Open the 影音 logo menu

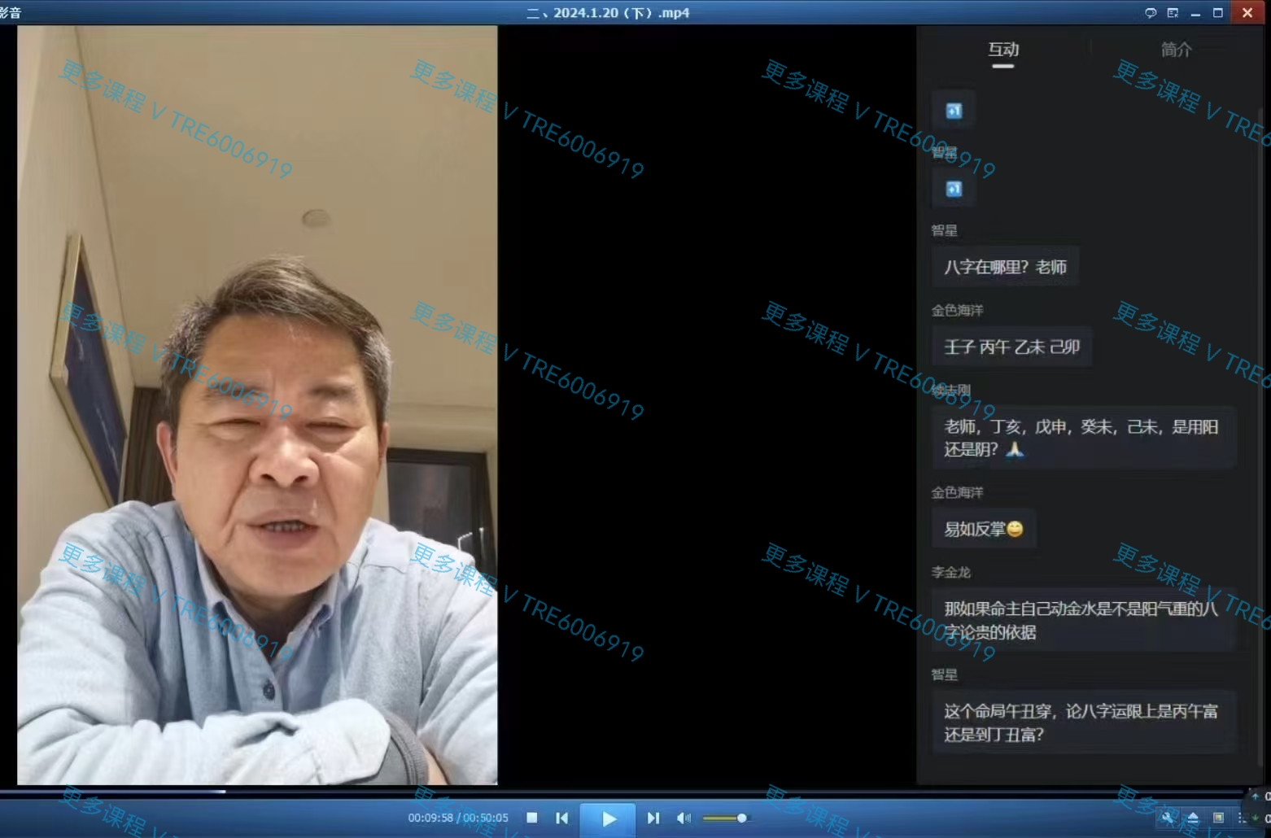point(11,13)
